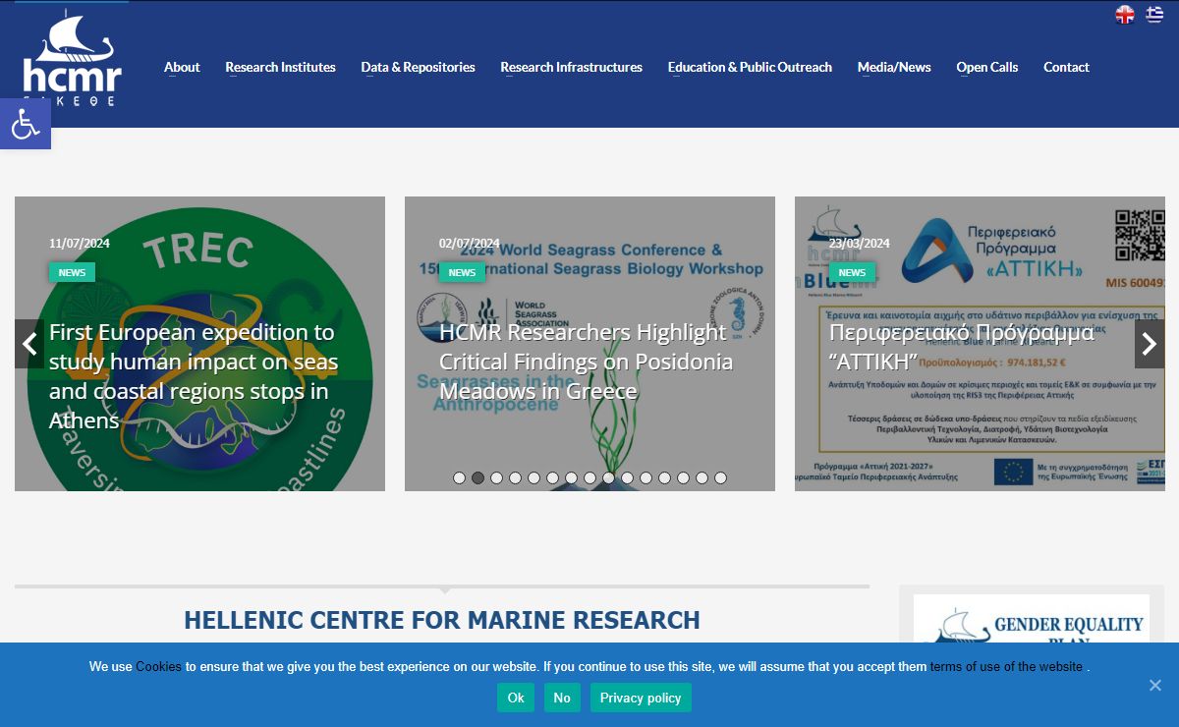Advance carousel with the next arrow
Screen dimensions: 1179x727
point(1150,344)
